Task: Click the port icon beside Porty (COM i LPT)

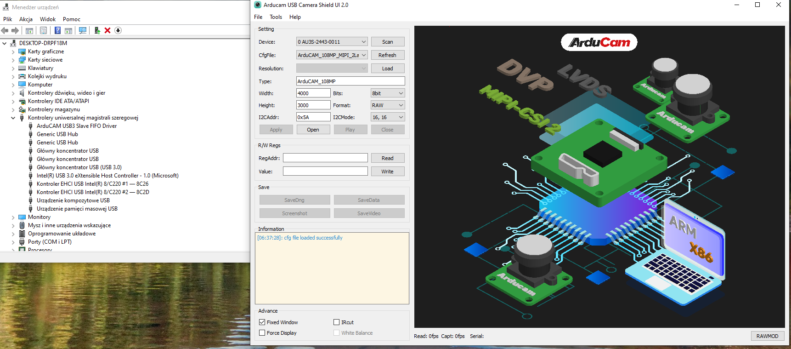Action: (22, 242)
